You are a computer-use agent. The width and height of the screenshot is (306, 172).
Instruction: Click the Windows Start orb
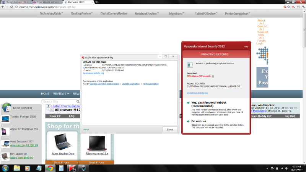(x=5, y=168)
